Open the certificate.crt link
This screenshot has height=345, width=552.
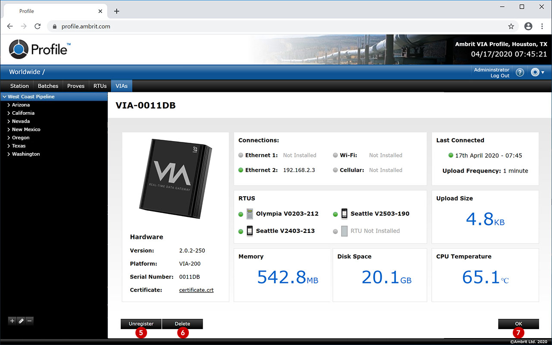196,290
